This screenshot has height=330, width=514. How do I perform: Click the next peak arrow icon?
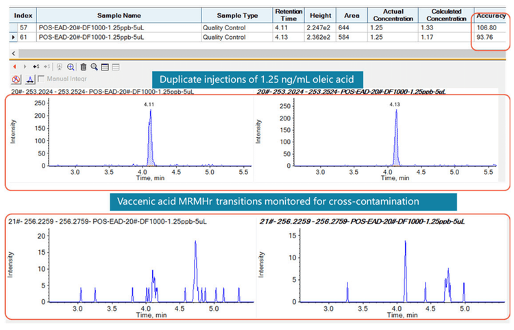click(x=25, y=67)
